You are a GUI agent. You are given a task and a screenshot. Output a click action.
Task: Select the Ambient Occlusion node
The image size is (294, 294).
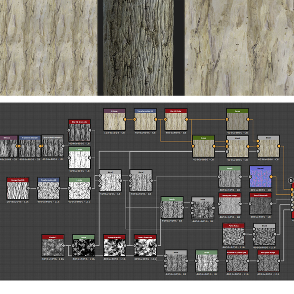coord(238,261)
